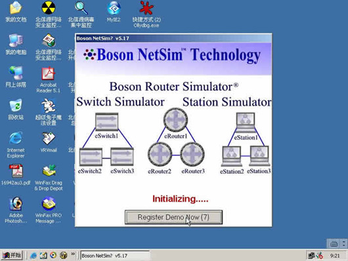Screen dimensions: 348x261
Task: Click the eRouter2 device image
Action: tap(160, 154)
